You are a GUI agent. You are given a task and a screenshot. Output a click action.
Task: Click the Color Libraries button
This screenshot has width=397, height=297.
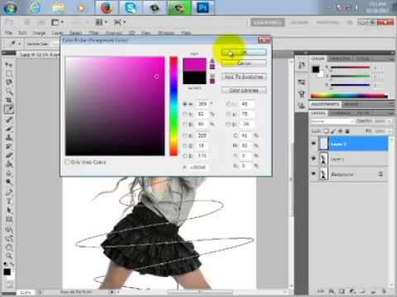(244, 90)
